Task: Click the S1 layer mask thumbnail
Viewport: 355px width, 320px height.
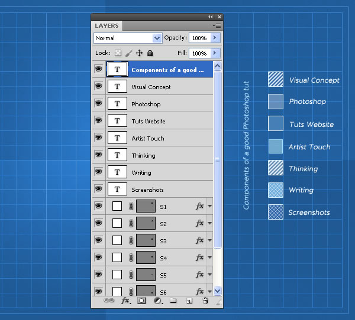Action: [x=146, y=206]
